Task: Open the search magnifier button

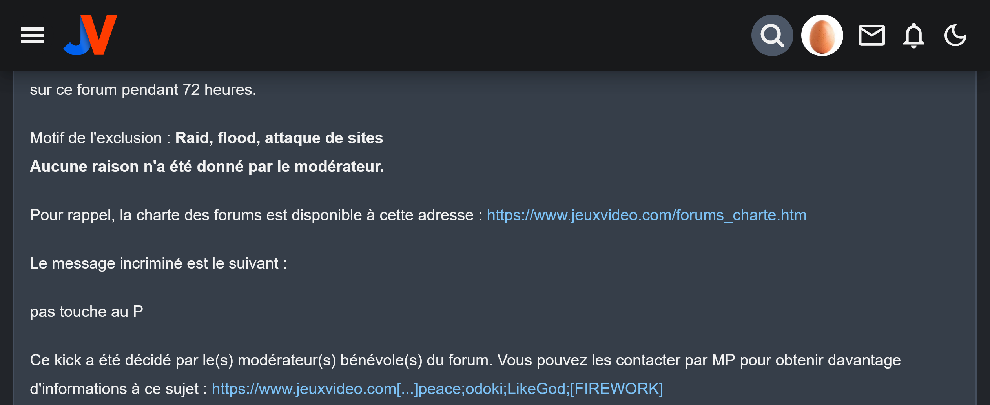Action: coord(772,35)
